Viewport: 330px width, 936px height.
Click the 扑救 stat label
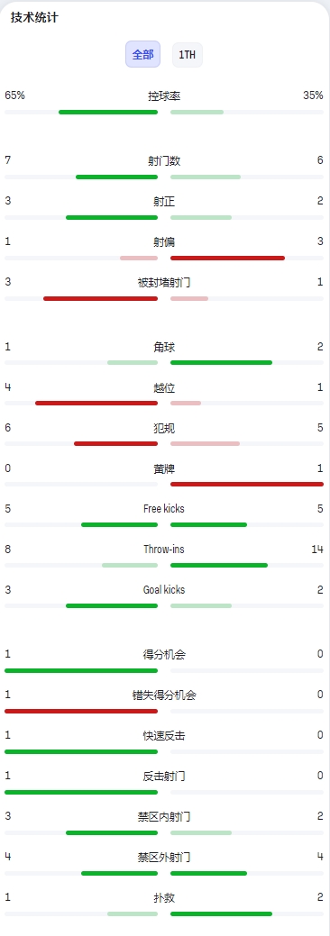(164, 897)
